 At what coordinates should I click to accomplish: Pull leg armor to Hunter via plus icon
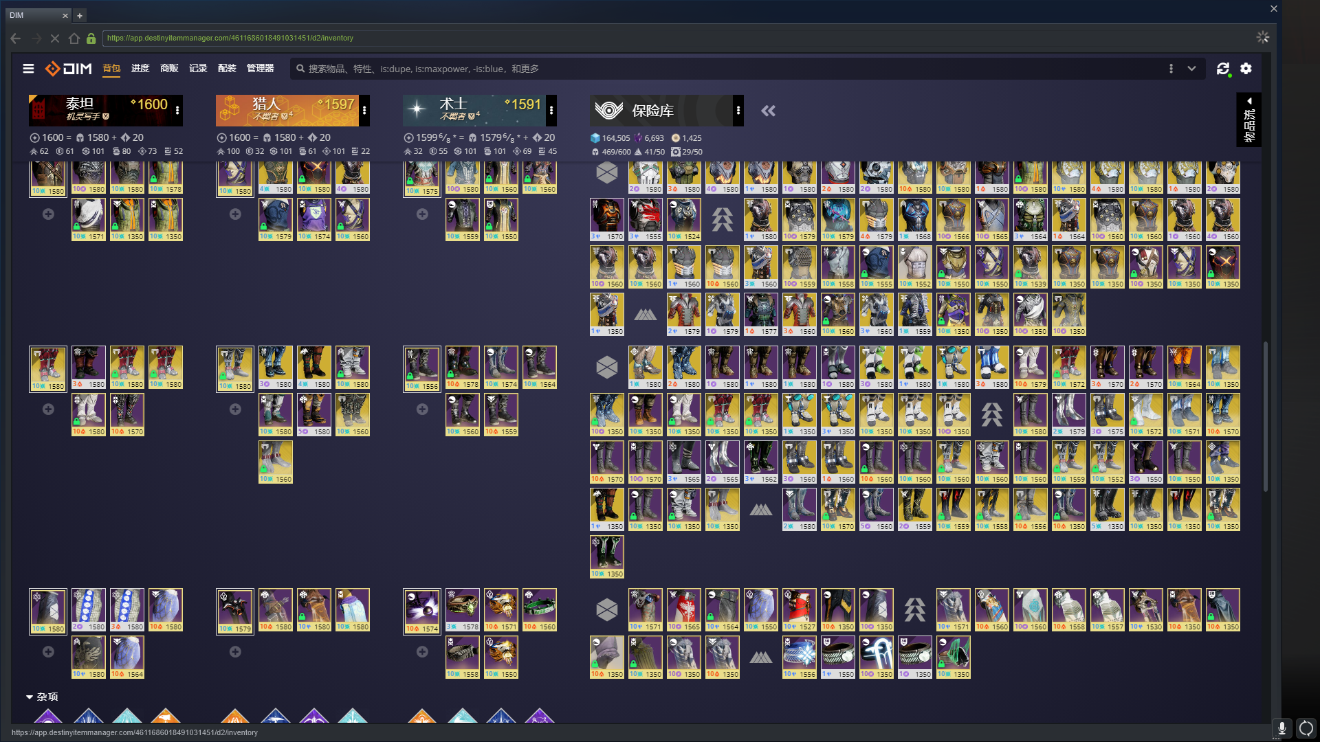pyautogui.click(x=235, y=409)
